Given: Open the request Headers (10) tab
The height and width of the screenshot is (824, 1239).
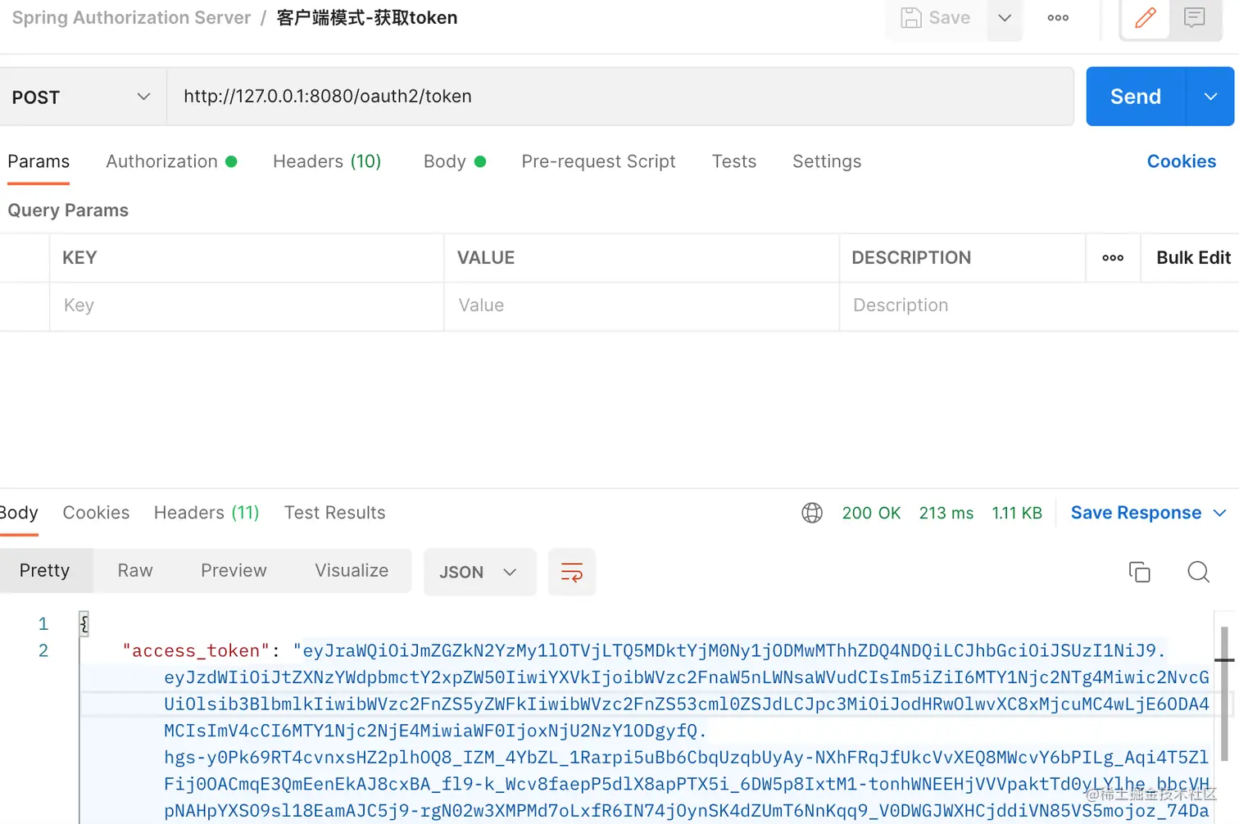Looking at the screenshot, I should tap(327, 161).
